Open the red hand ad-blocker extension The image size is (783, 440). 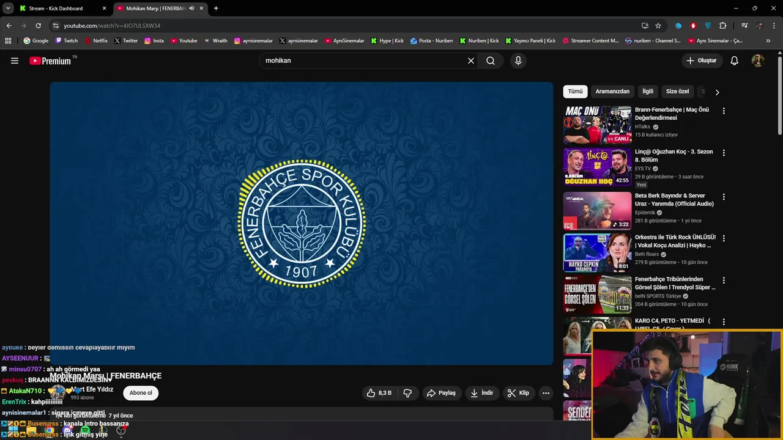693,26
